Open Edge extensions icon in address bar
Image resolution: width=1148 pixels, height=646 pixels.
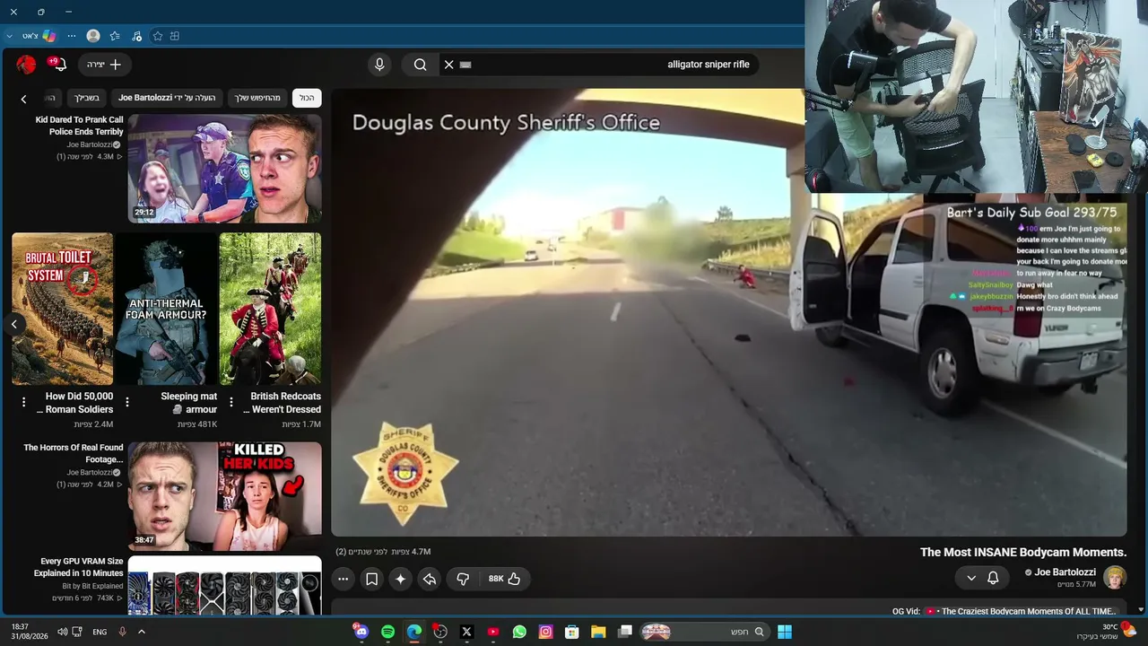[x=175, y=36]
